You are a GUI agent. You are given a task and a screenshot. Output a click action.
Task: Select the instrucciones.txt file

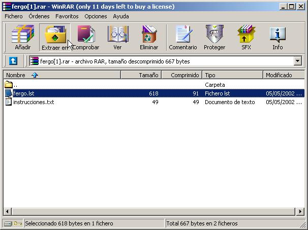click(x=34, y=102)
